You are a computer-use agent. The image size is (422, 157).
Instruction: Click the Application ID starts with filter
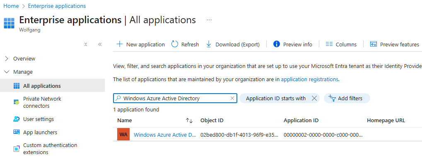(276, 98)
